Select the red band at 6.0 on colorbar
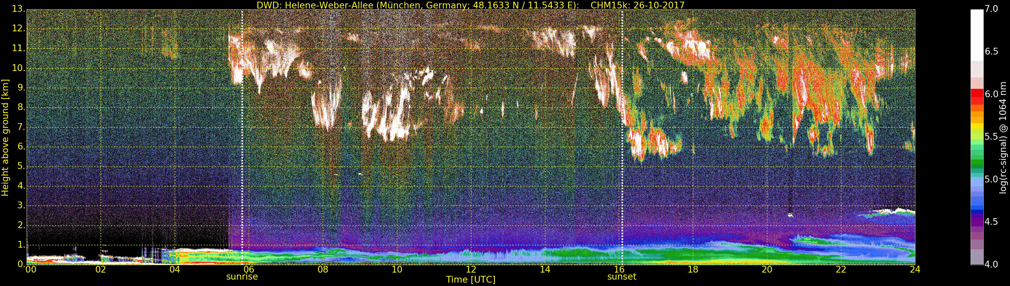 pyautogui.click(x=977, y=94)
